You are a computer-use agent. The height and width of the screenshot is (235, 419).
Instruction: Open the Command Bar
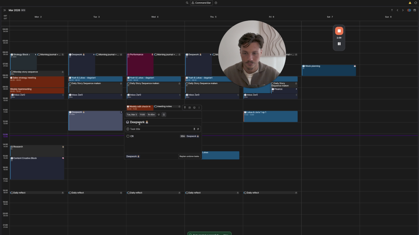[201, 3]
